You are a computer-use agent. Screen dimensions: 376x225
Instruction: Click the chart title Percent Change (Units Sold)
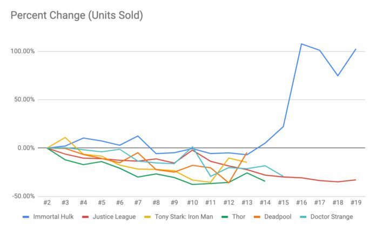pos(77,15)
